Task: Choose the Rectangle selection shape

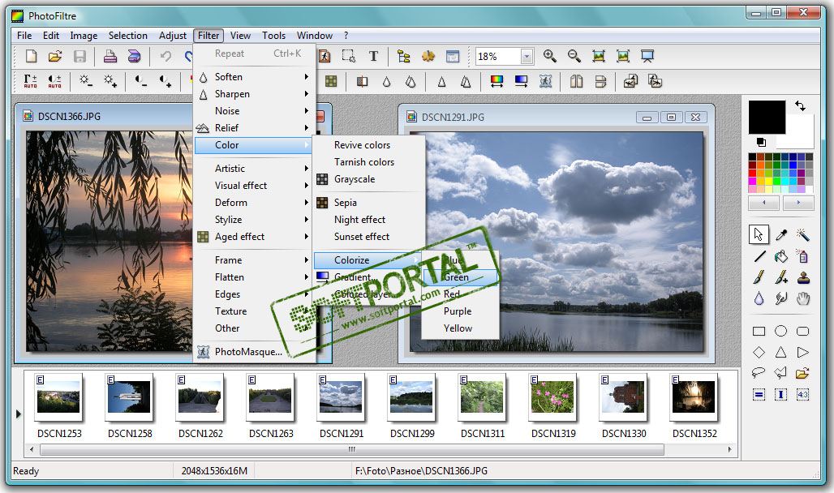Action: (759, 332)
